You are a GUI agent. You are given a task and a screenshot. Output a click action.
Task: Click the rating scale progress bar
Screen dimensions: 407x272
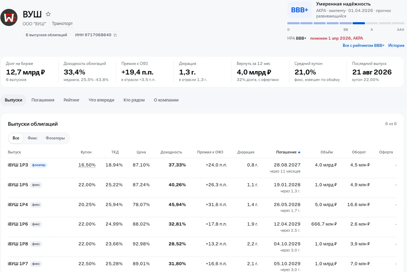click(346, 23)
